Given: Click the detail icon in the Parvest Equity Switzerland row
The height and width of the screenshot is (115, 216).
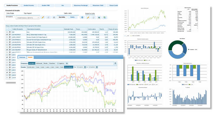Looking at the screenshot, I should (10, 40).
